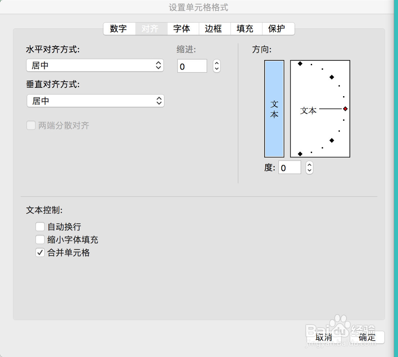Click the 两端分散对齐 checkbox
The image size is (398, 357).
[x=31, y=125]
